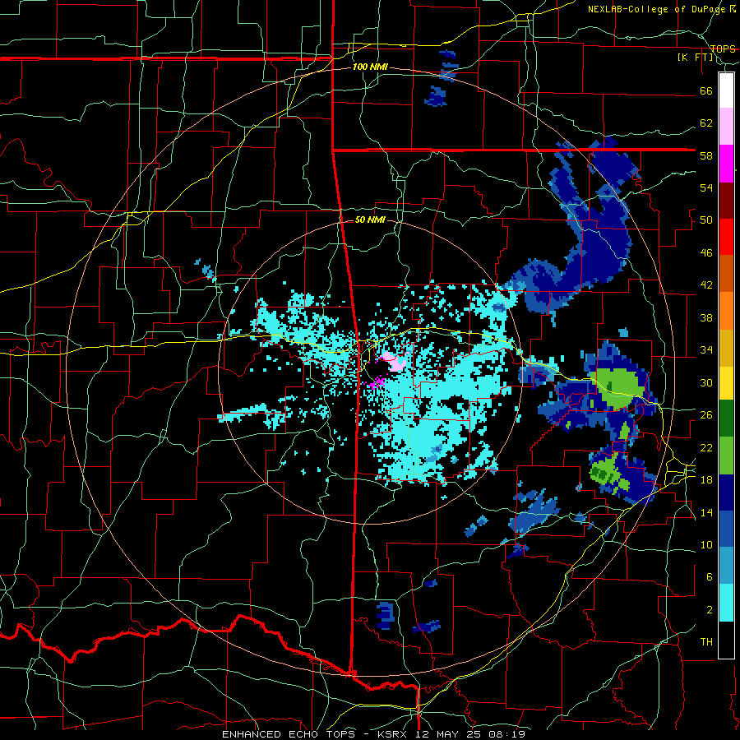Click the legend value '46'
This screenshot has width=740, height=740.
[x=706, y=253]
